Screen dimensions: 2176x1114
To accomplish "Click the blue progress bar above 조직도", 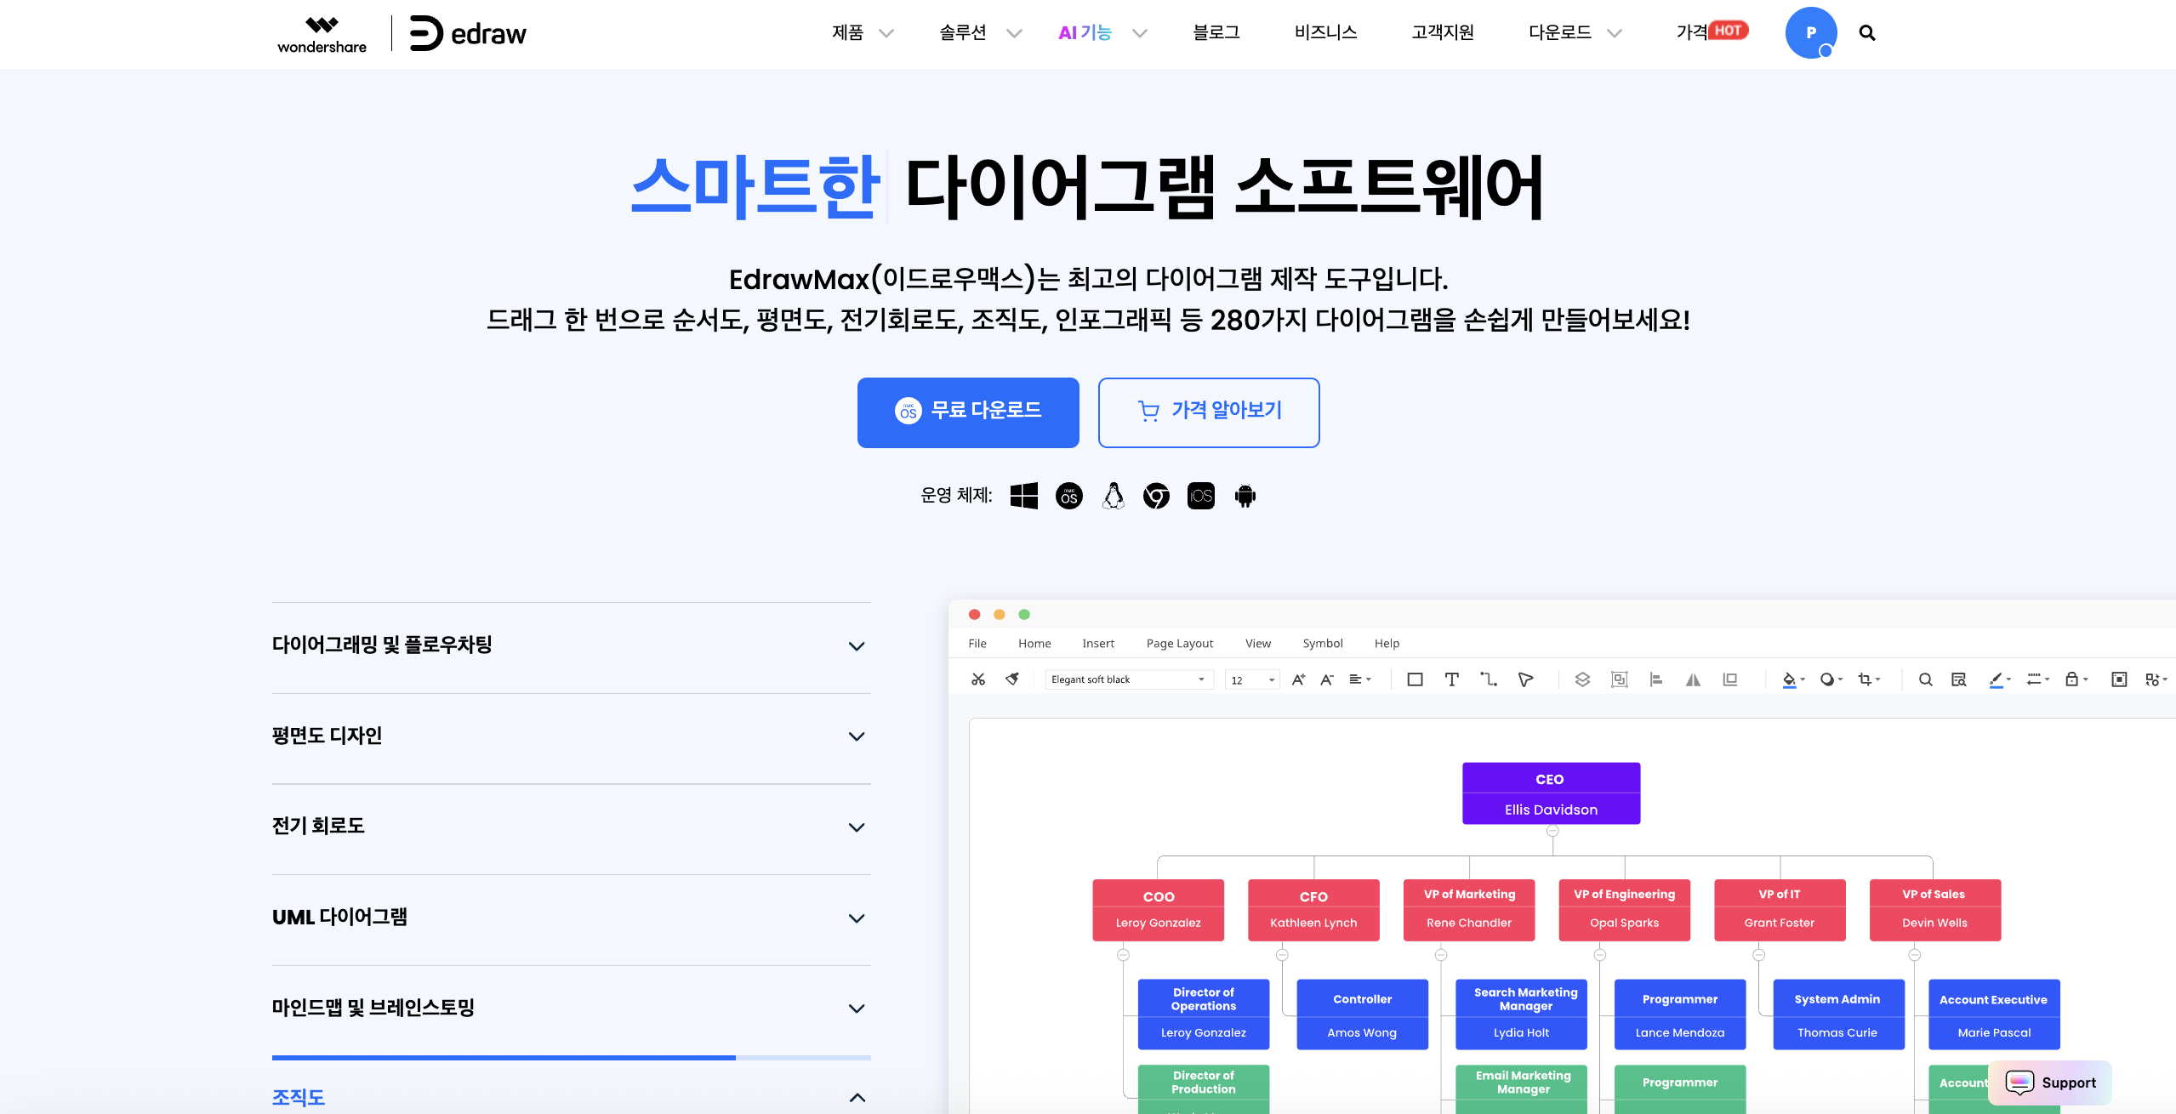I will pyautogui.click(x=504, y=1057).
